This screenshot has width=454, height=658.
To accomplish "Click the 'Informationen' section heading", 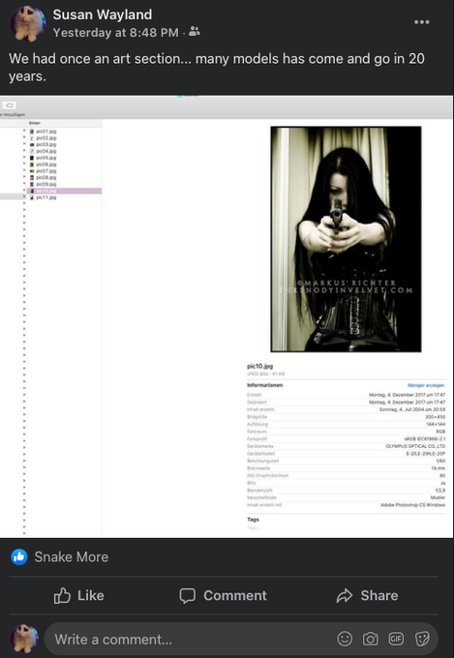I will coord(264,385).
